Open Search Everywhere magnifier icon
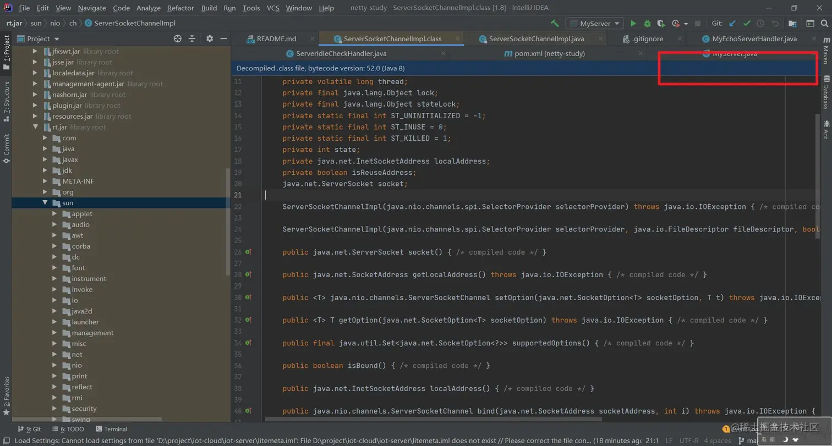 (824, 24)
